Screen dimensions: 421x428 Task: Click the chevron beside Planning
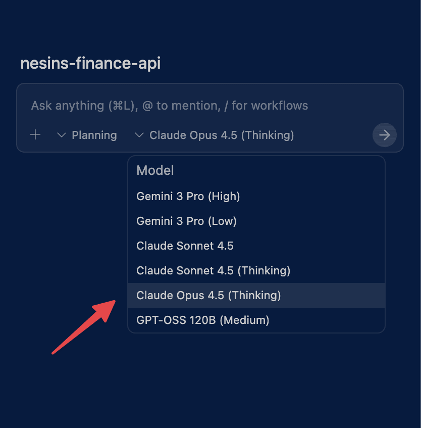point(62,135)
